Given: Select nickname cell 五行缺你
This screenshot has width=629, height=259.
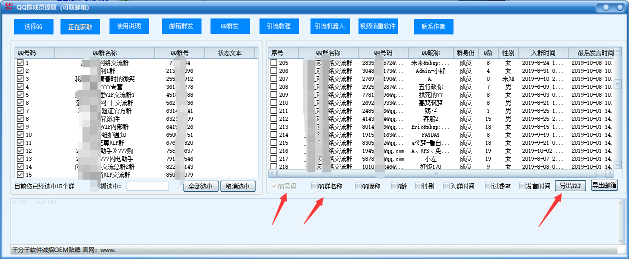Looking at the screenshot, I should [430, 87].
